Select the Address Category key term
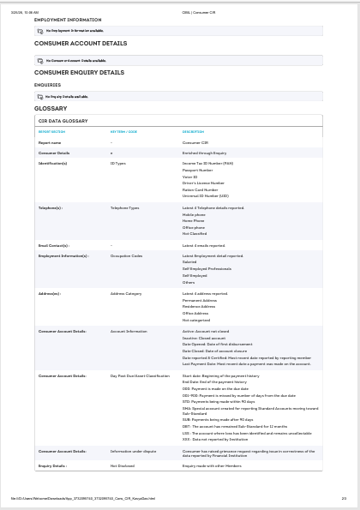Image resolution: width=360 pixels, height=510 pixels. [x=126, y=294]
